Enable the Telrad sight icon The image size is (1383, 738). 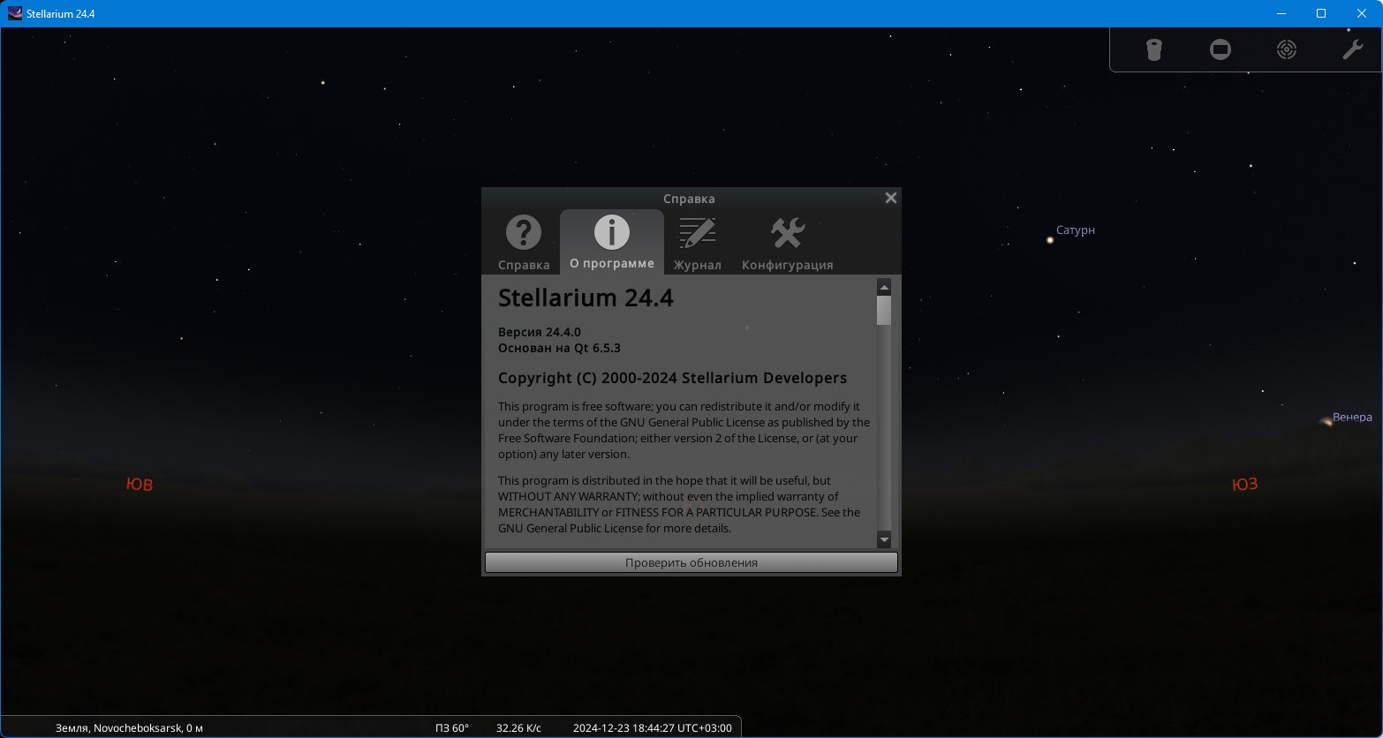point(1287,49)
